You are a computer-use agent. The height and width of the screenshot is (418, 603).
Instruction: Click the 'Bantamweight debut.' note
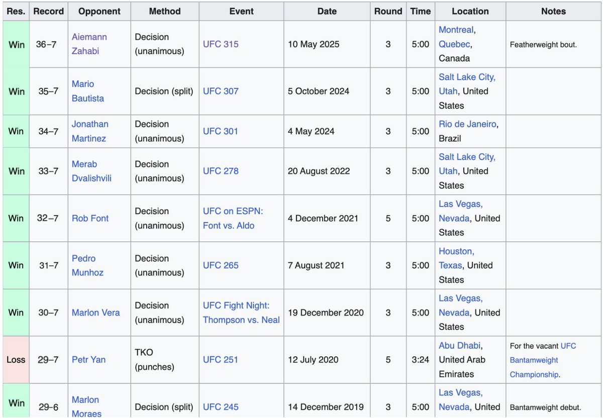pos(545,407)
